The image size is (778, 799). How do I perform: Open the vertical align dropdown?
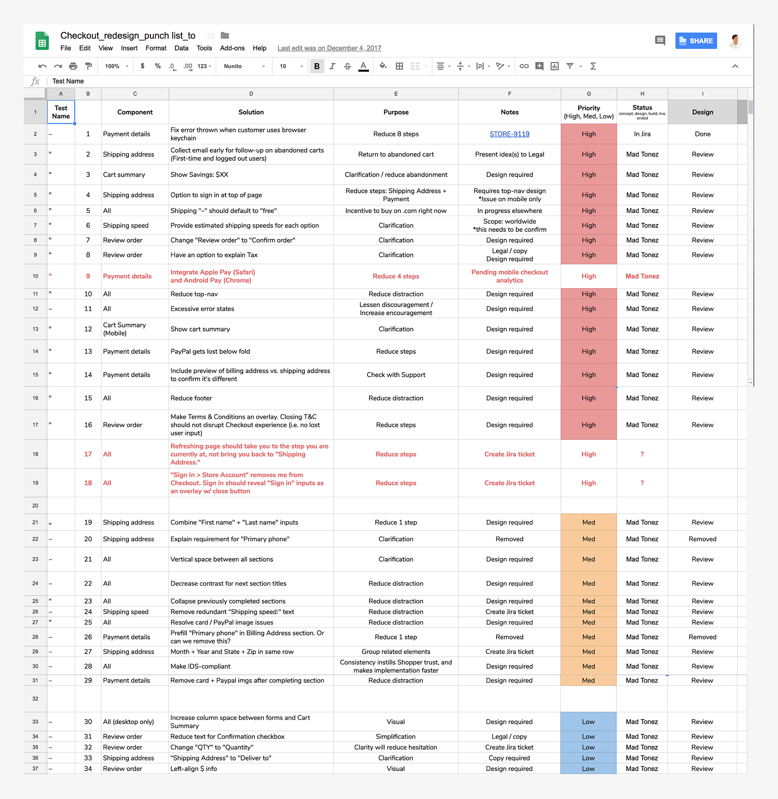(463, 66)
